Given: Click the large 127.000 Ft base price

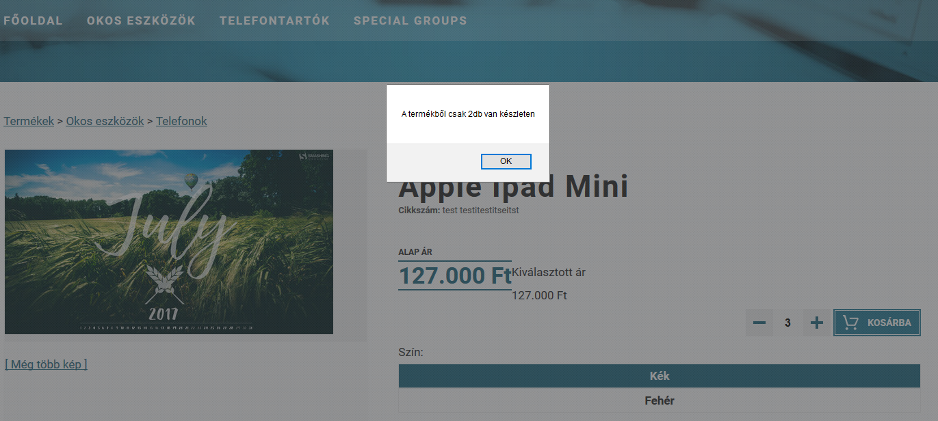Looking at the screenshot, I should (455, 275).
